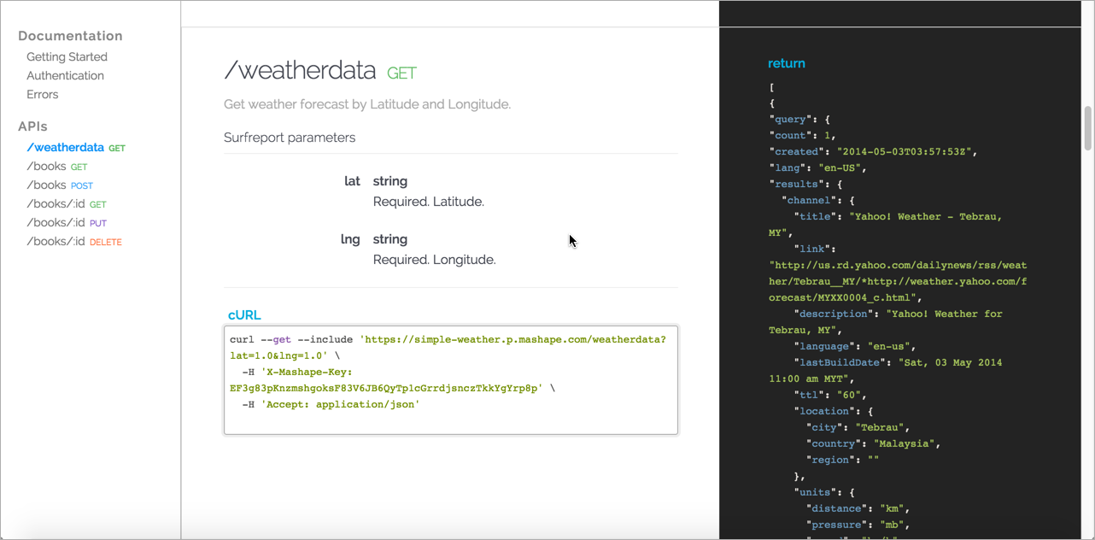This screenshot has width=1095, height=540.
Task: Click the Surfreport parameters section title
Action: point(290,138)
